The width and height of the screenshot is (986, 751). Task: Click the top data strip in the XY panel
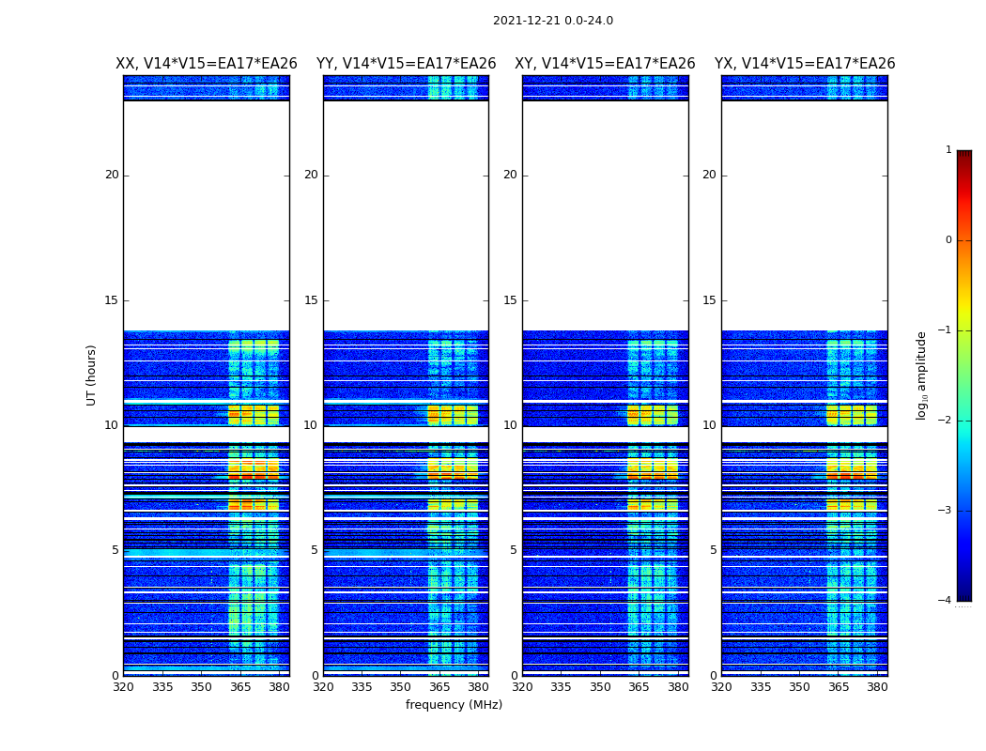pos(605,88)
